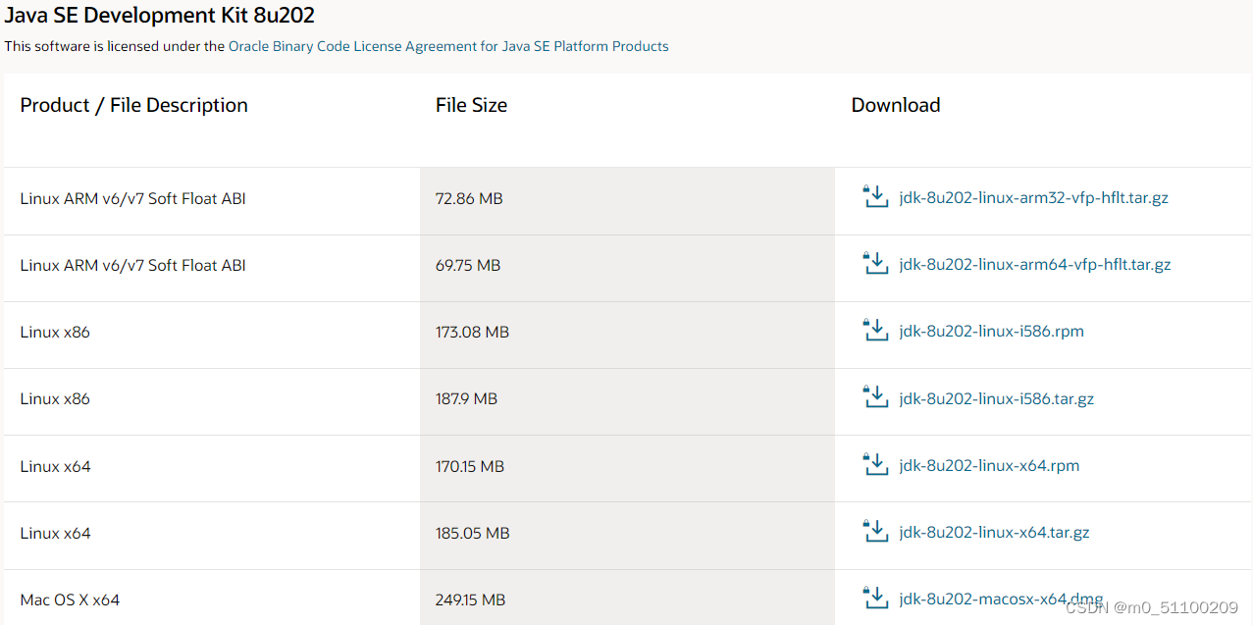Click download icon beside jdk-8u202-linux-i586.tar.gz

(874, 397)
